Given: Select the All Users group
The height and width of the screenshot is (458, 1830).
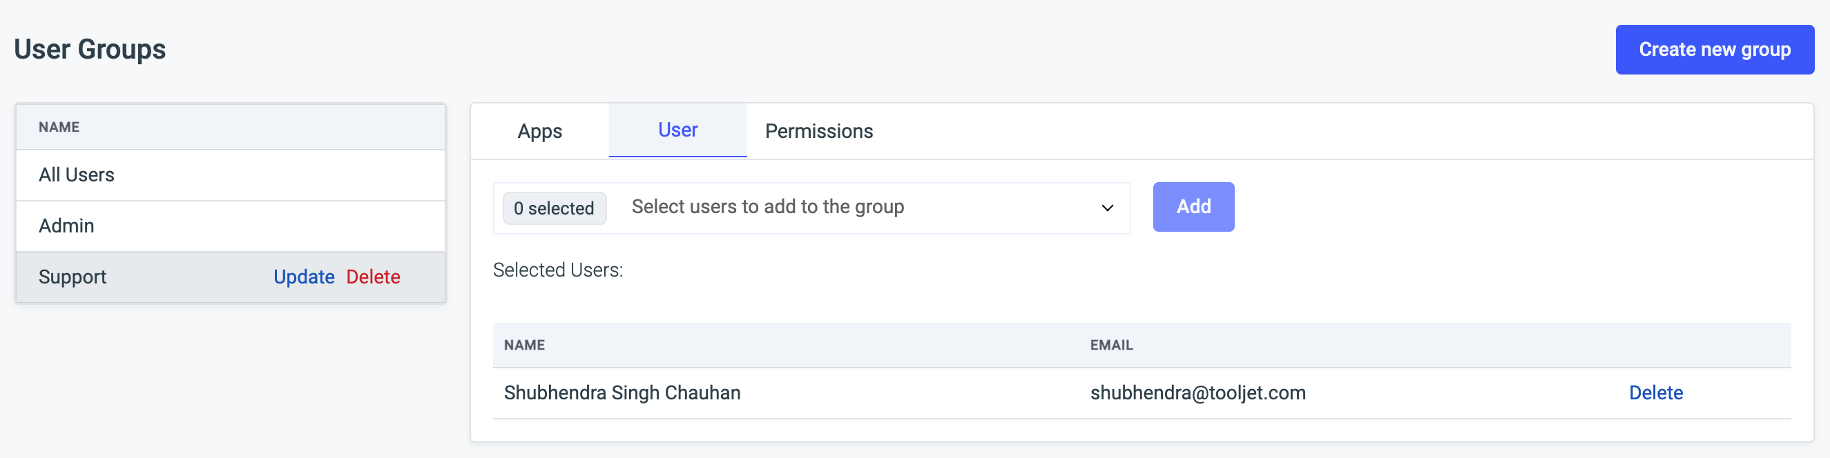Looking at the screenshot, I should (77, 175).
